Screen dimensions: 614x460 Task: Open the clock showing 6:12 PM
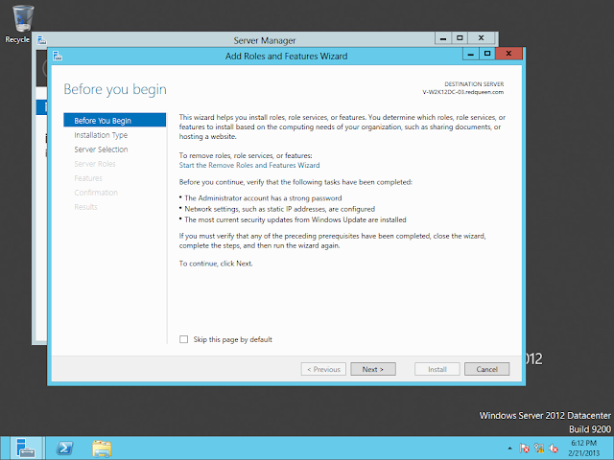(583, 448)
